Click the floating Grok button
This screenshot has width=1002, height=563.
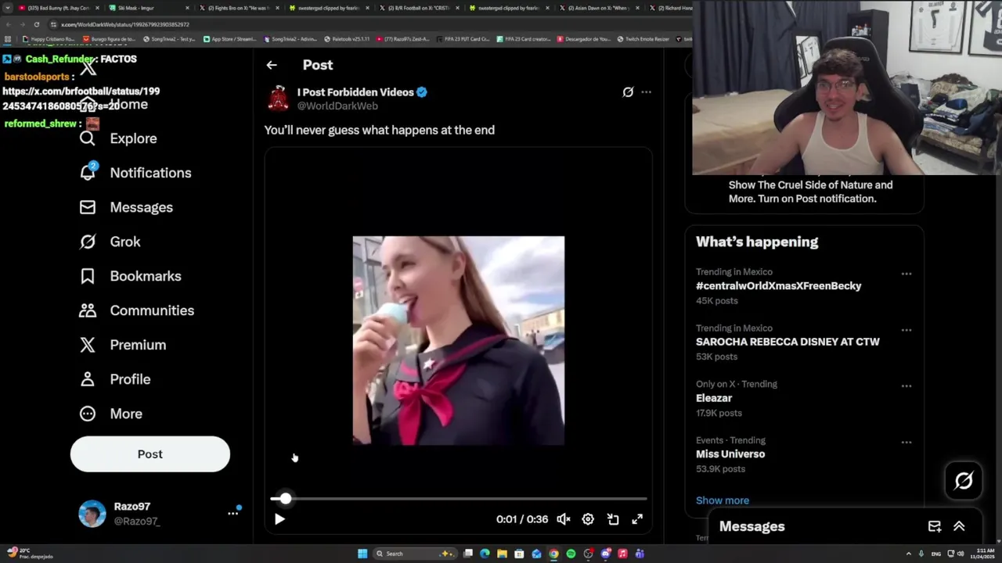(964, 481)
